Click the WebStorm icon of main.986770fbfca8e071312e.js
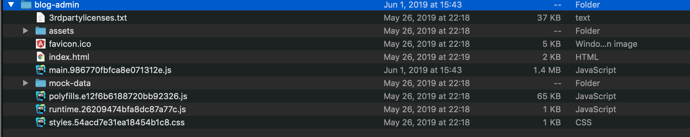This screenshot has width=690, height=137. point(41,70)
